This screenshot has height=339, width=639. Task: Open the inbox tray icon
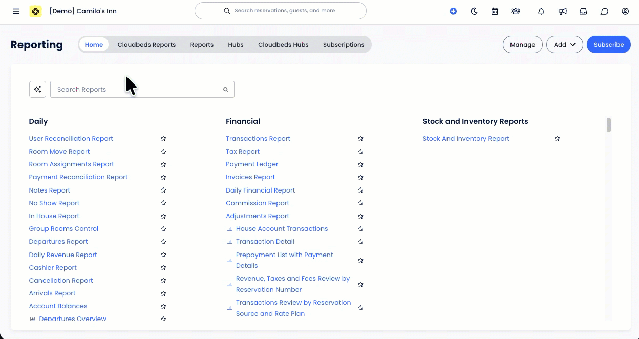(583, 11)
